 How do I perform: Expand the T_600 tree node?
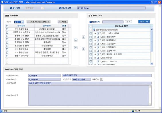95,51
